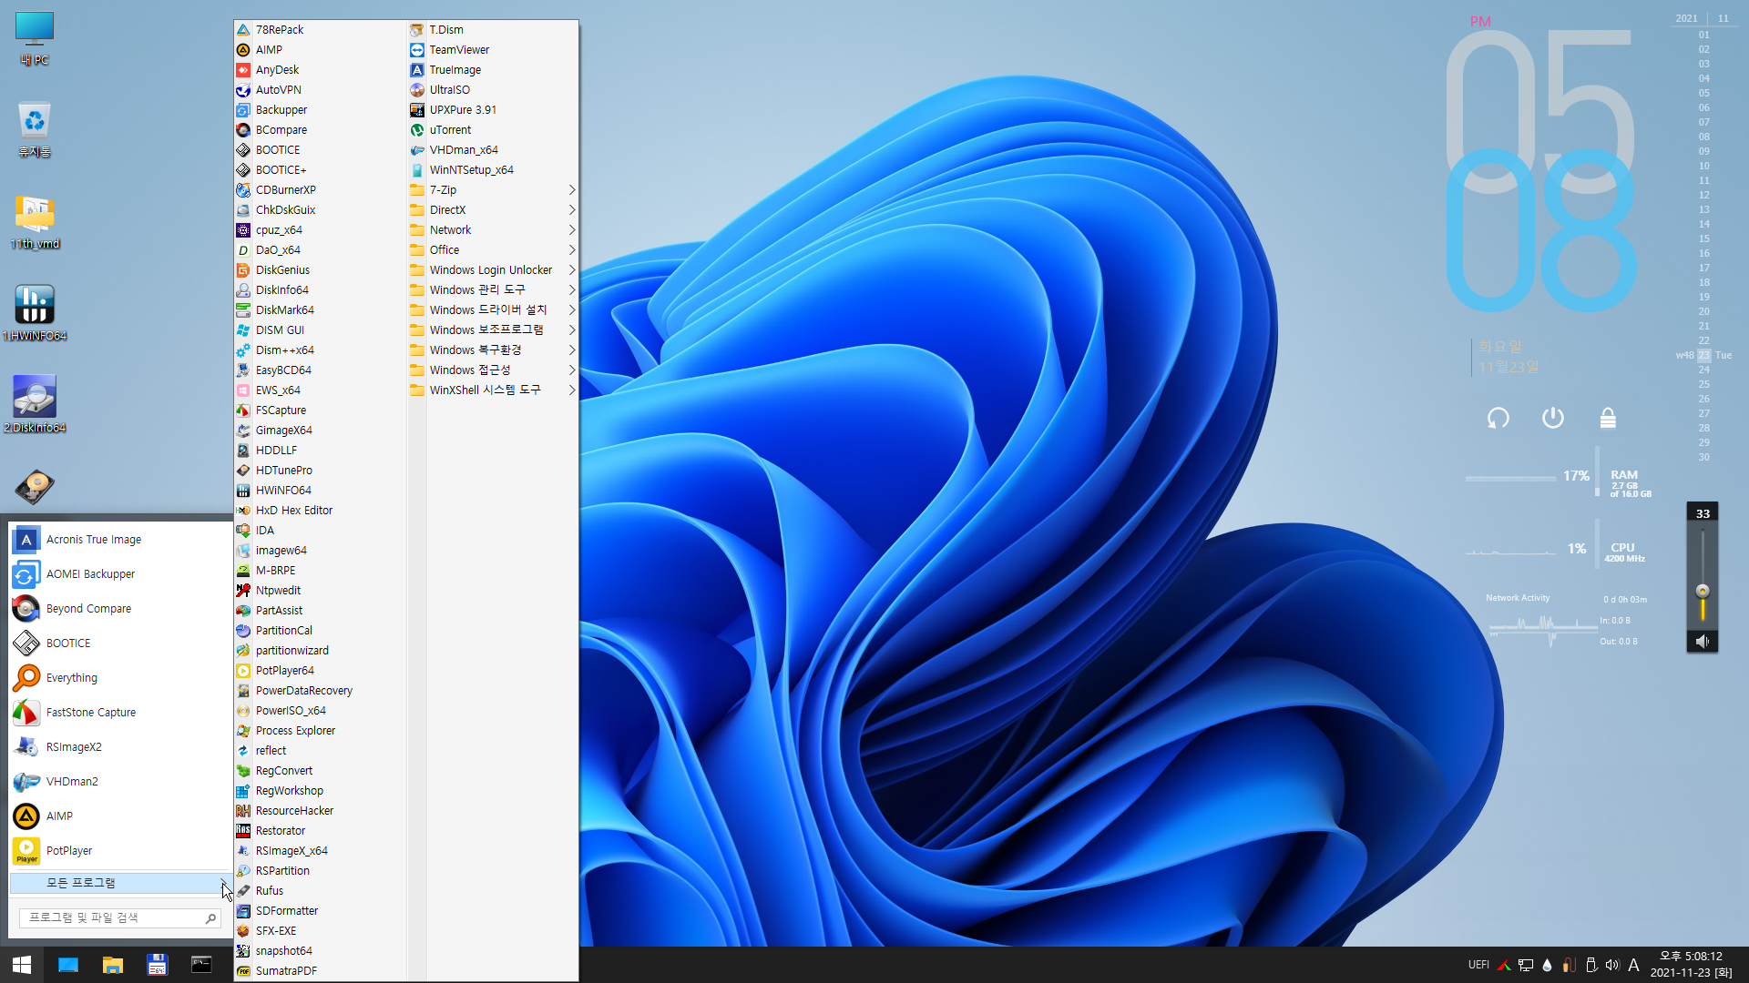Choose SumatraPDF in programs list

(x=320, y=971)
